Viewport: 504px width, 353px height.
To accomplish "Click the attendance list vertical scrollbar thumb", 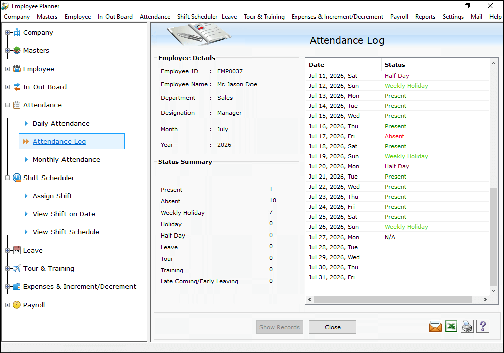I will [x=493, y=237].
